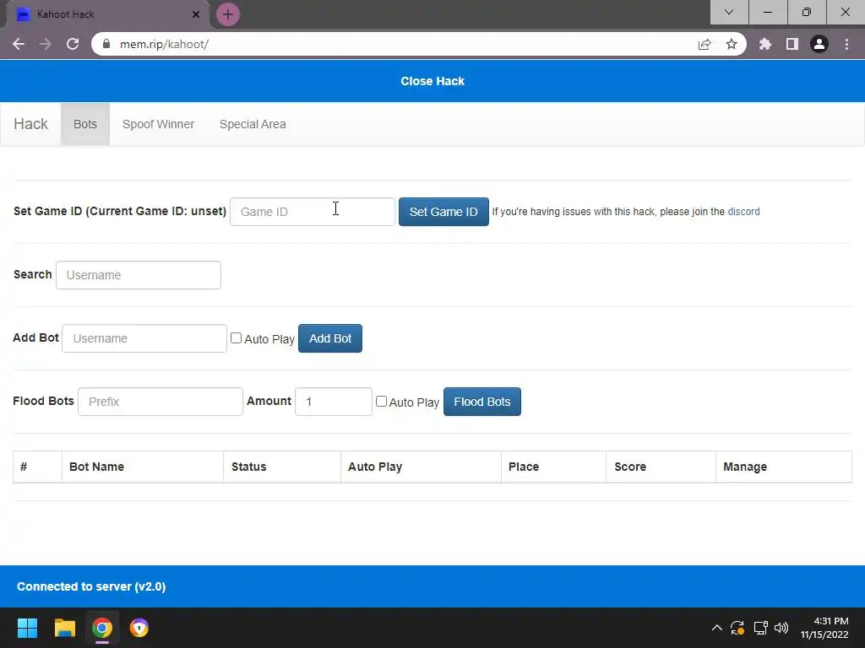The image size is (865, 648).
Task: Open the shield app in taskbar
Action: [x=139, y=628]
